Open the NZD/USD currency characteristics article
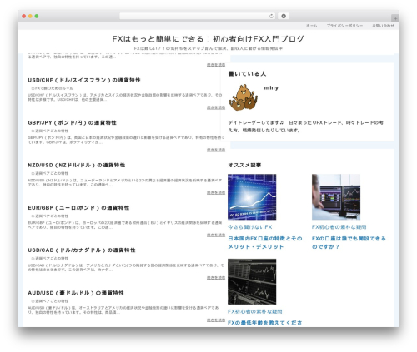 pos(77,165)
